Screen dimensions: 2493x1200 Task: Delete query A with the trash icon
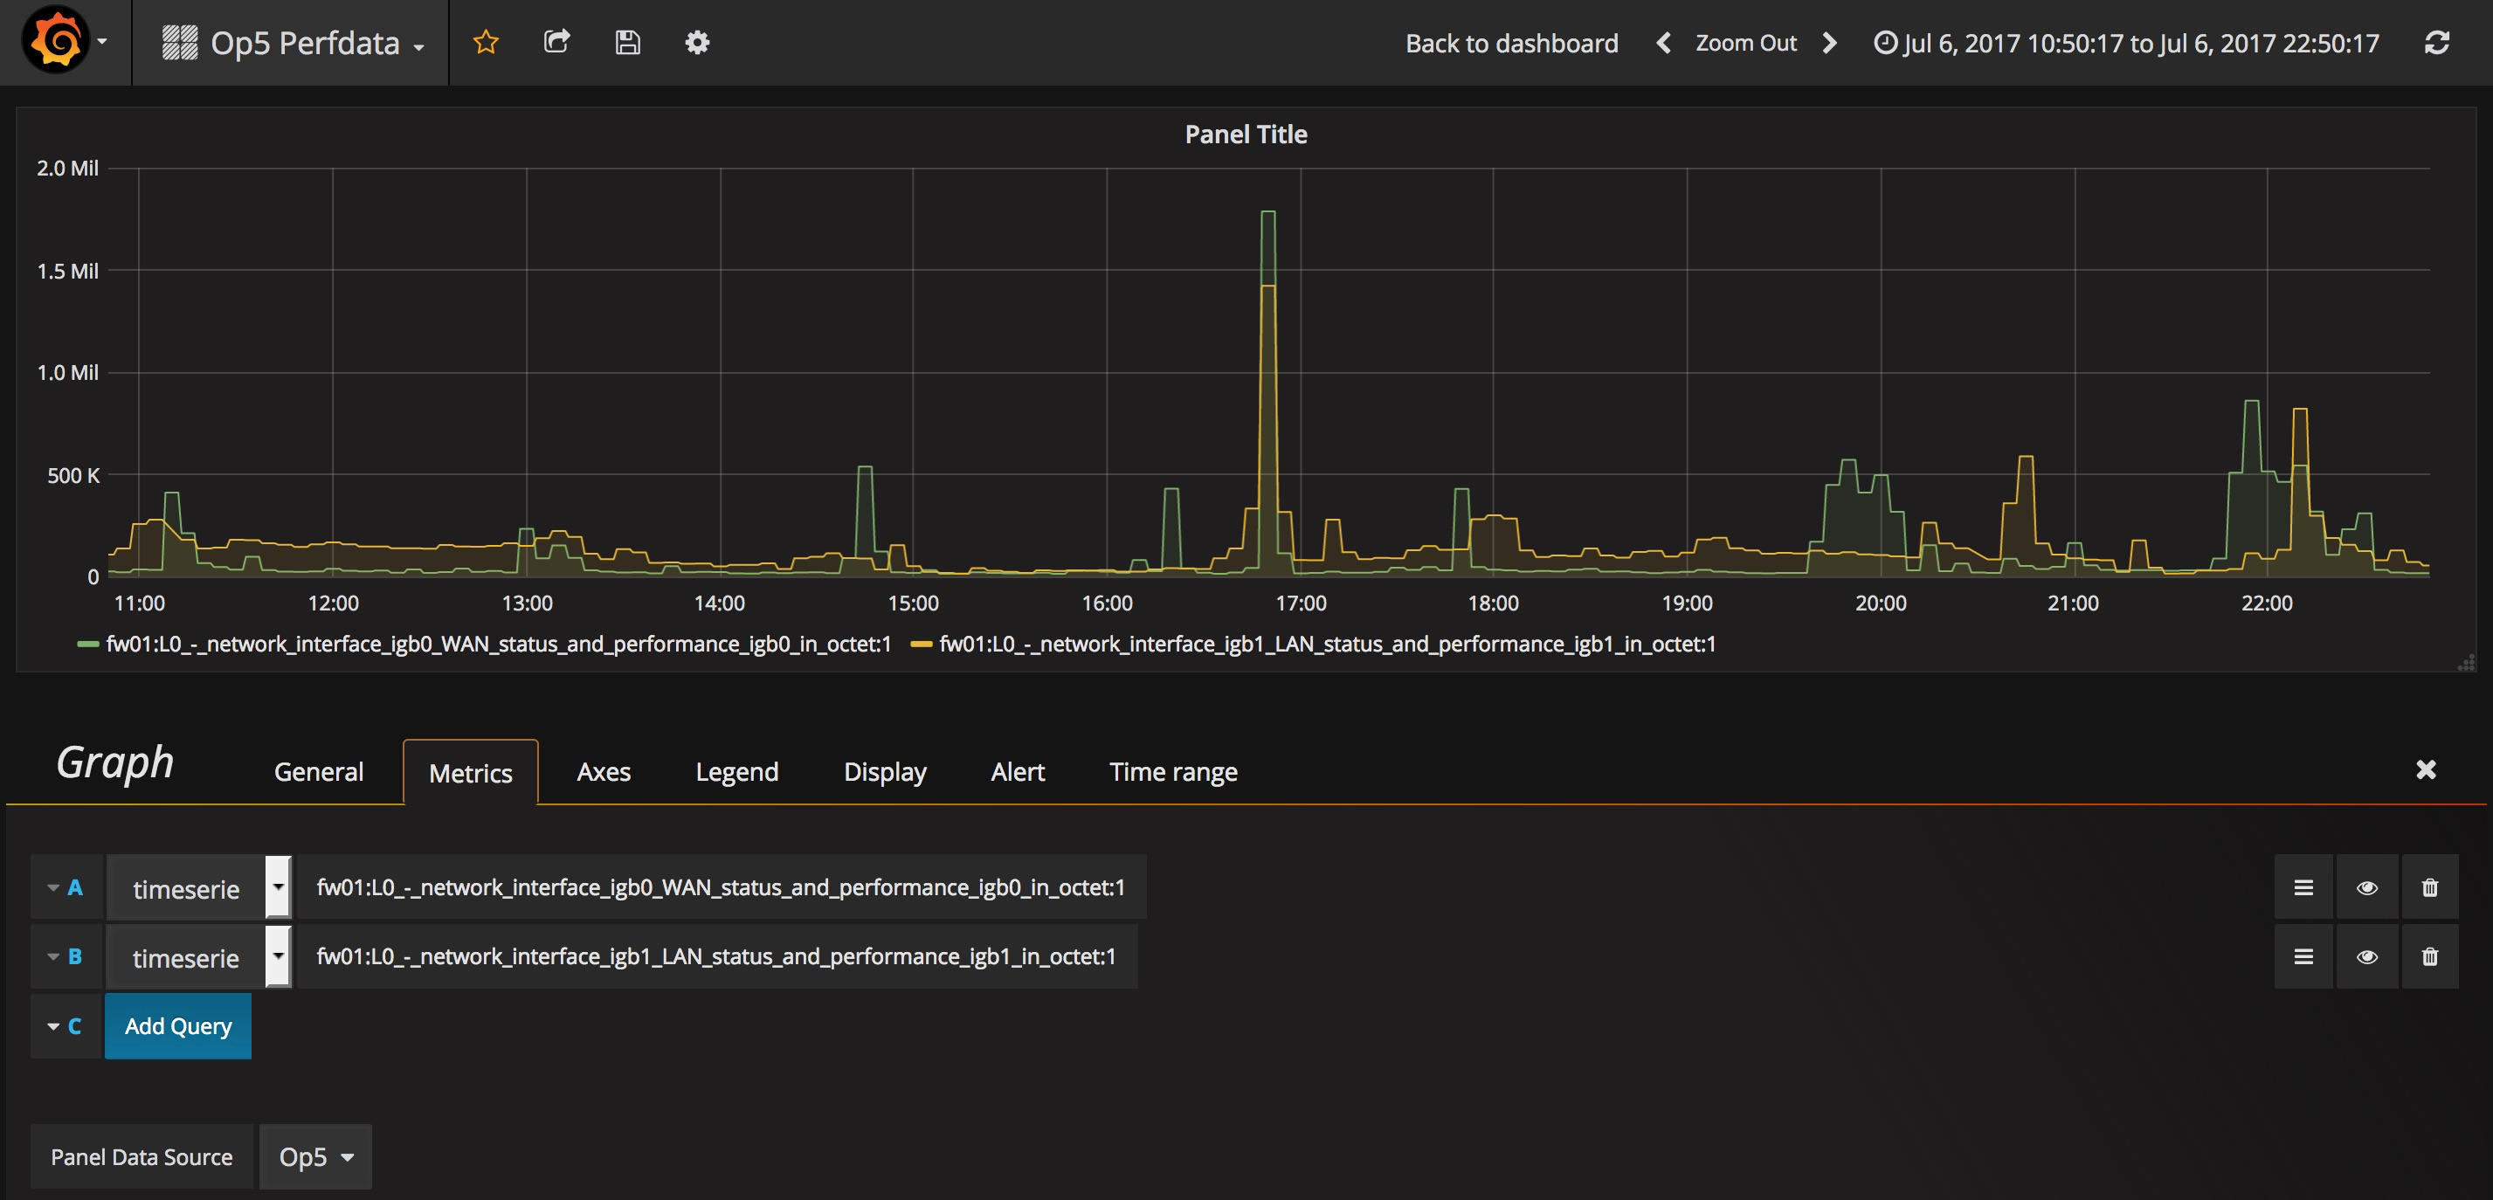[2429, 887]
